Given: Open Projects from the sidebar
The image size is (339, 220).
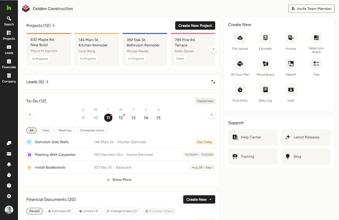Looking at the screenshot, I should click(x=9, y=35).
